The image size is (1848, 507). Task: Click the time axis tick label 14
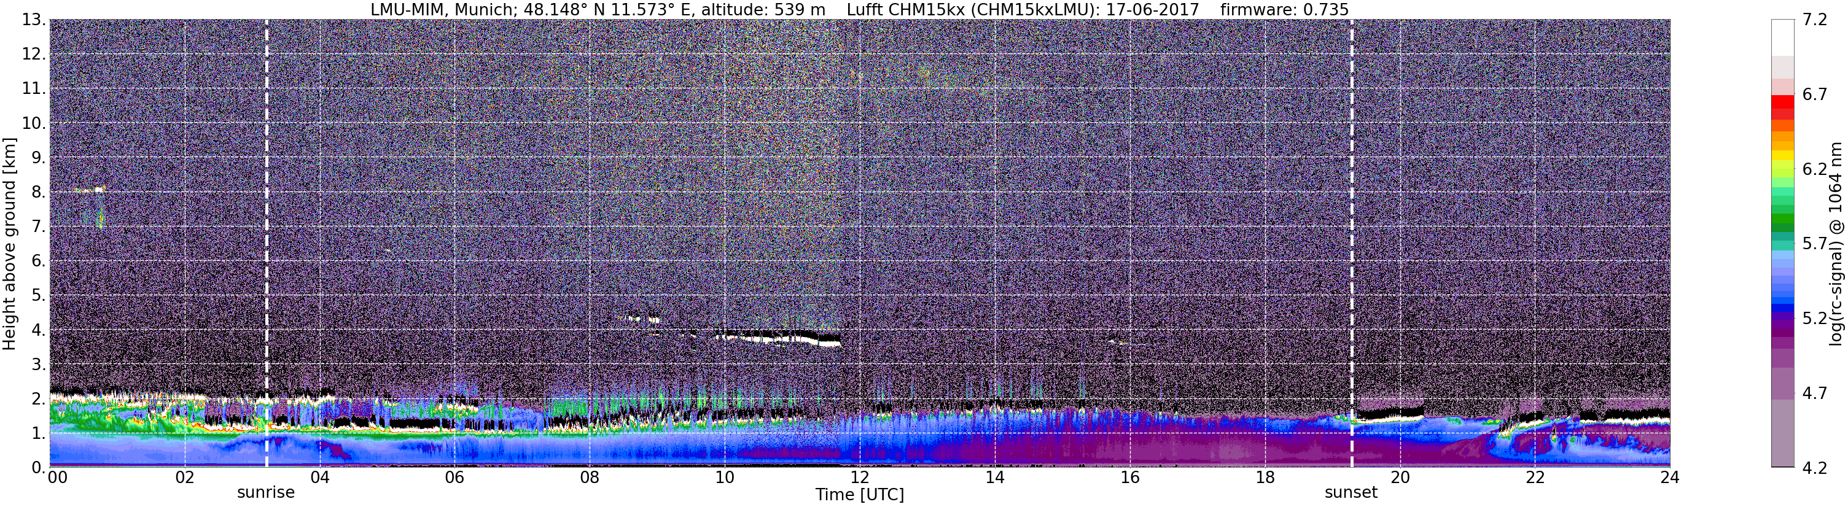pos(994,478)
